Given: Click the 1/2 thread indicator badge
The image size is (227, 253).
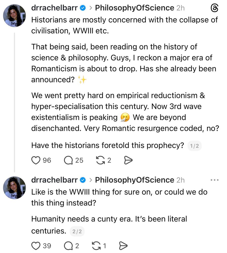Looking at the screenshot, I should click(194, 146).
